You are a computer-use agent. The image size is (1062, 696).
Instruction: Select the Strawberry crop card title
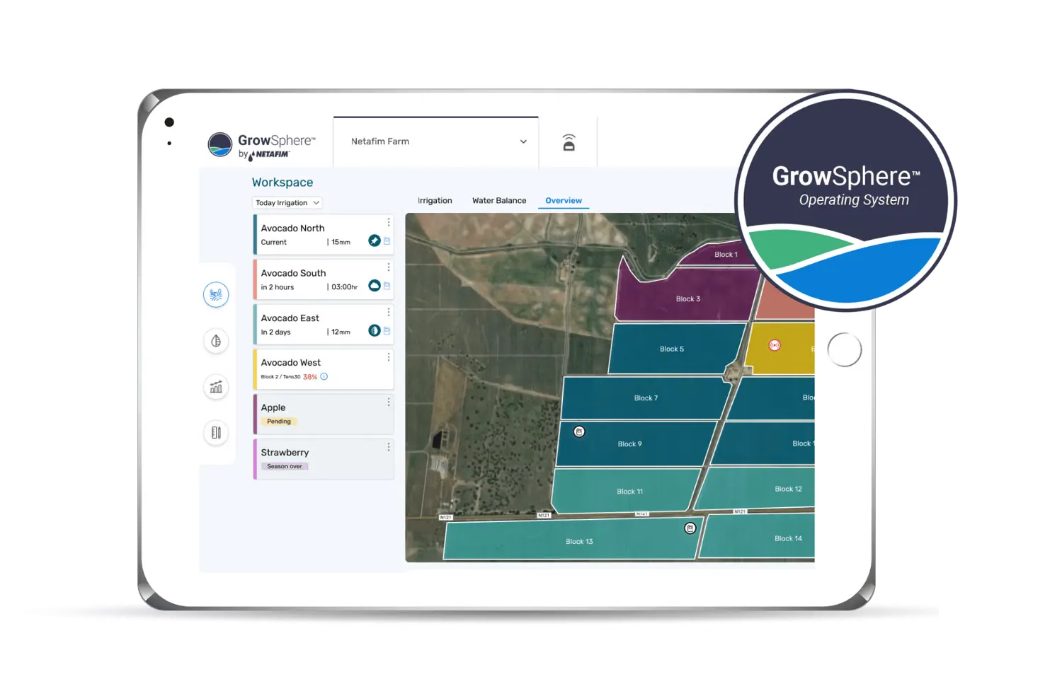point(285,453)
